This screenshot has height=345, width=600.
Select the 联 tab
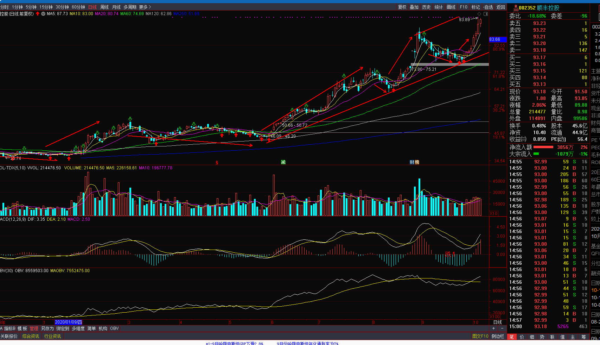coord(553,337)
